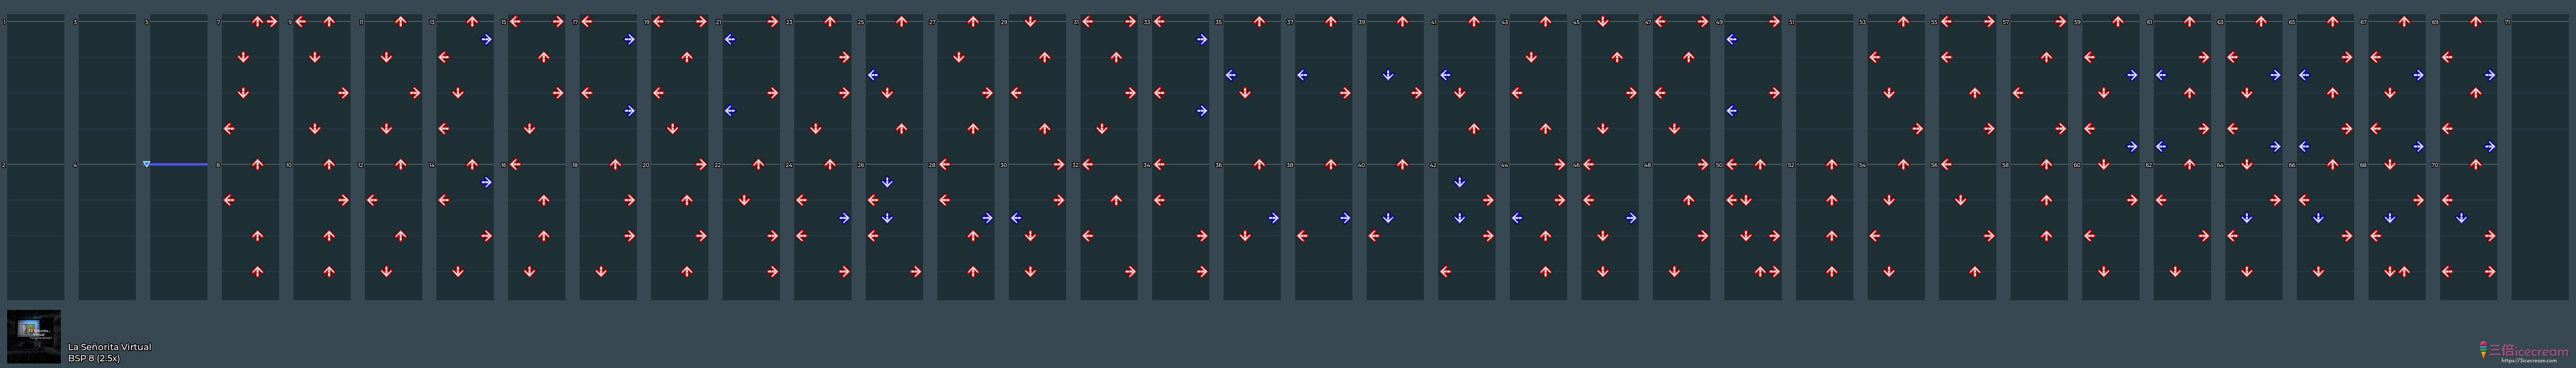Click the blue right arrow in measure 13
The image size is (2576, 368).
(x=487, y=40)
